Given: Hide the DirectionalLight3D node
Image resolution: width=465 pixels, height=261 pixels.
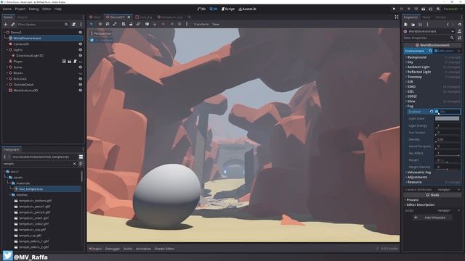Looking at the screenshot, I should pos(81,55).
